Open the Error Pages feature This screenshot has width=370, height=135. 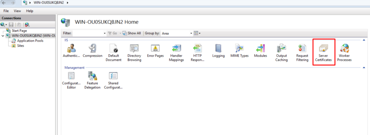click(155, 51)
